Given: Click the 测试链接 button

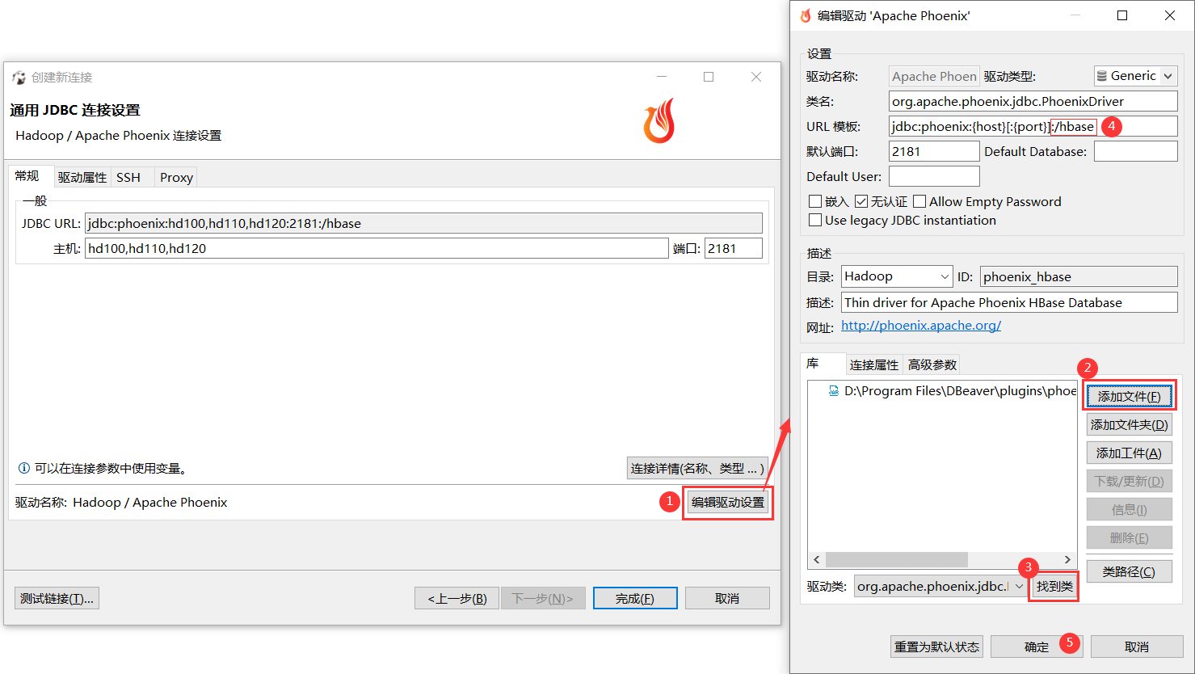Looking at the screenshot, I should click(x=56, y=598).
